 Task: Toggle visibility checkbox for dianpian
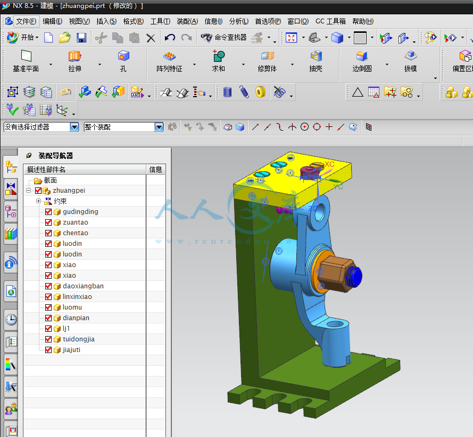click(48, 318)
